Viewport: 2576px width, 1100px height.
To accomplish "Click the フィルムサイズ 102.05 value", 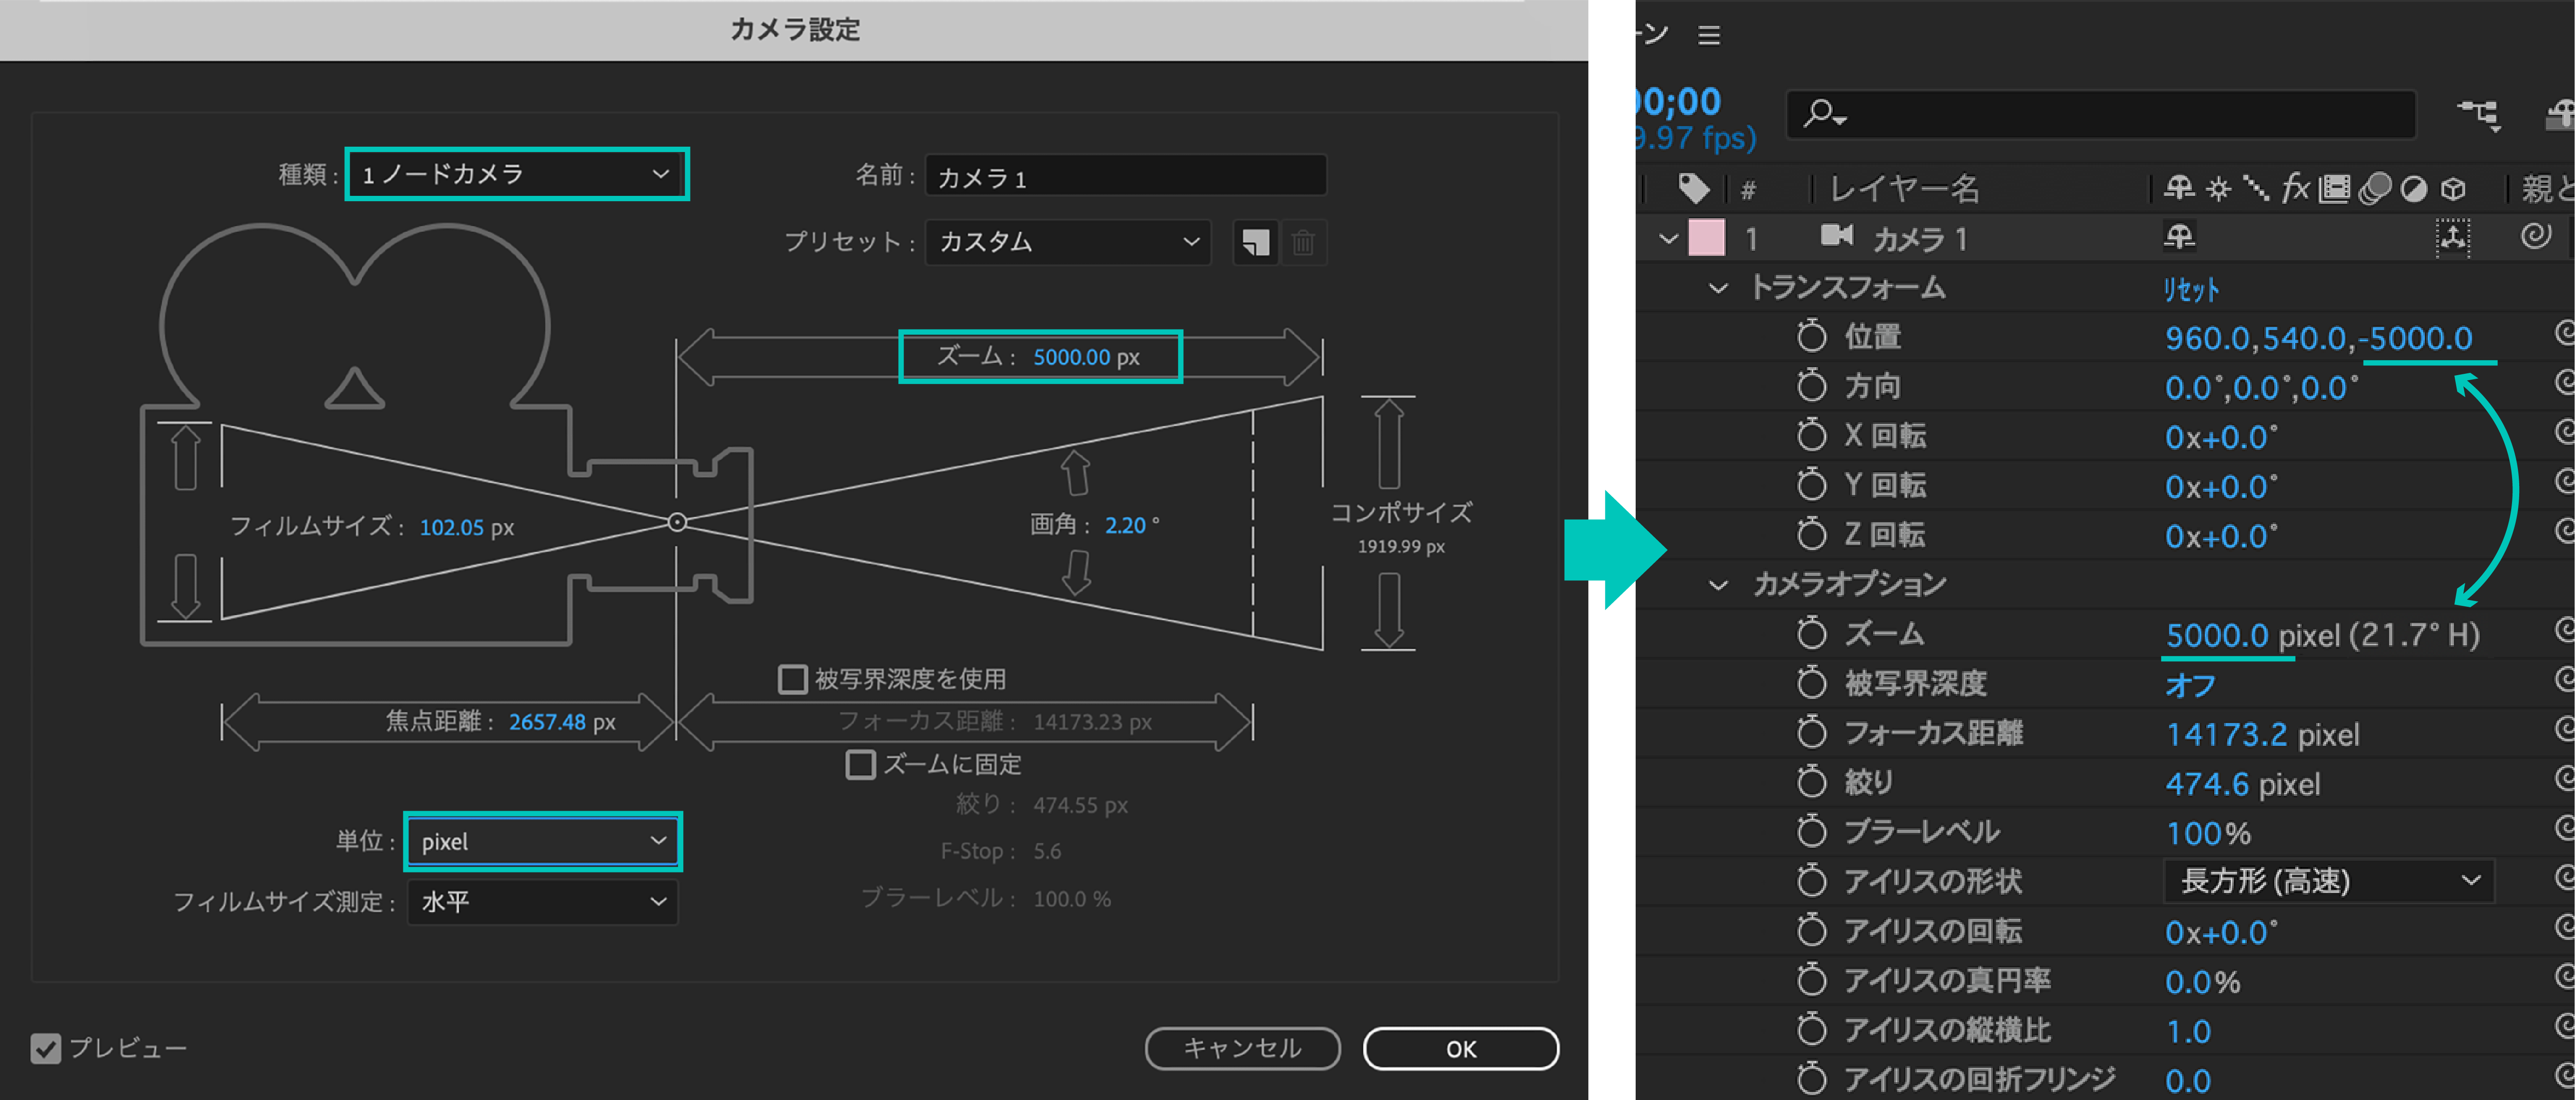I will click(451, 527).
